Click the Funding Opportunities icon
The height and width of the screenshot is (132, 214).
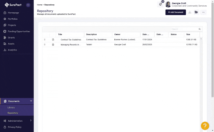[5, 31]
